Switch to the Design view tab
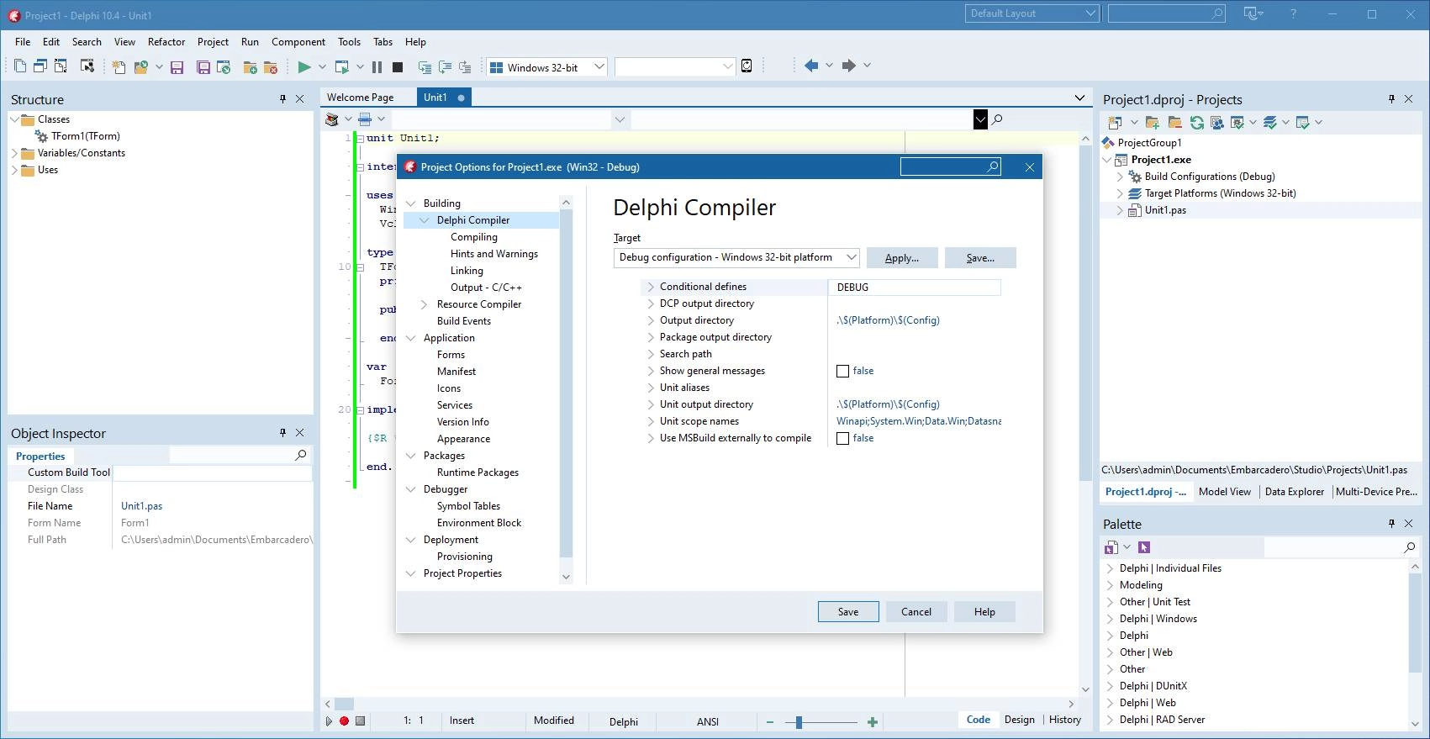Viewport: 1430px width, 739px height. click(x=1020, y=720)
